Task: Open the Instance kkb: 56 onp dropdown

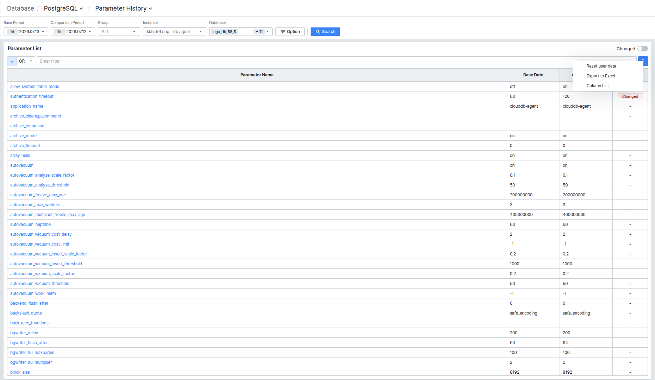Action: (175, 32)
